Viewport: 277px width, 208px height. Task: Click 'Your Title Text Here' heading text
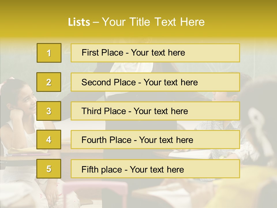[153, 22]
